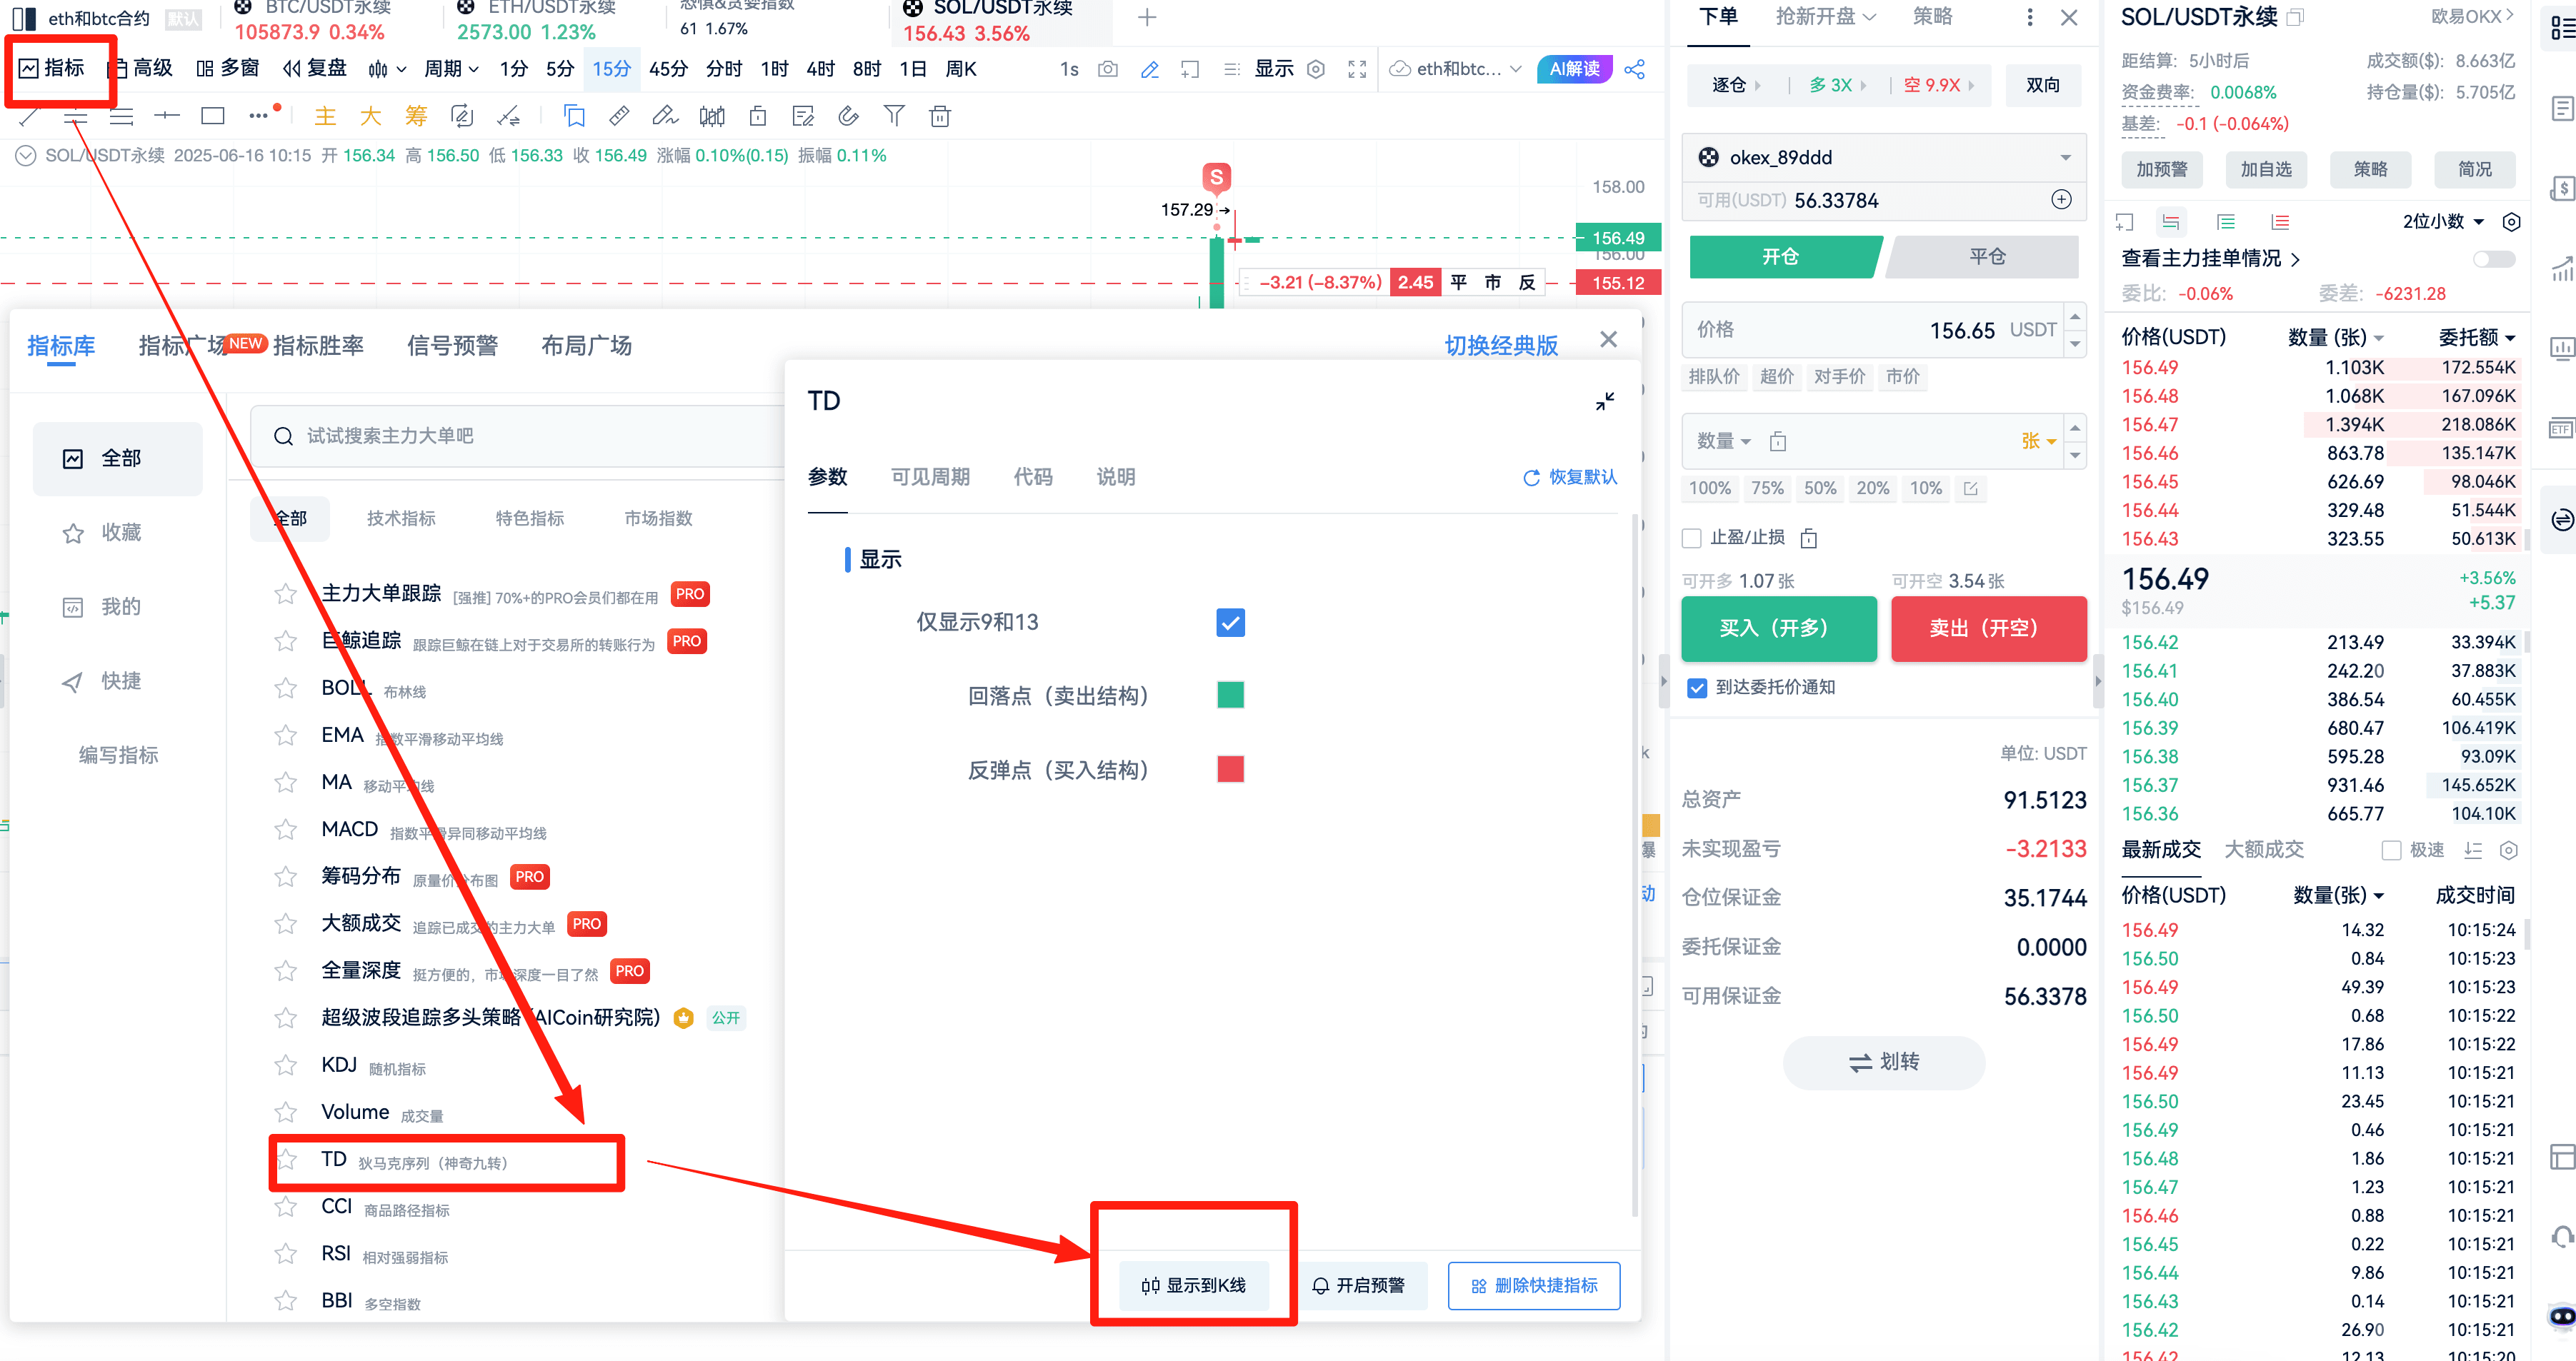The image size is (2576, 1361).
Task: Add new symbol tab with plus icon
Action: (x=1147, y=17)
